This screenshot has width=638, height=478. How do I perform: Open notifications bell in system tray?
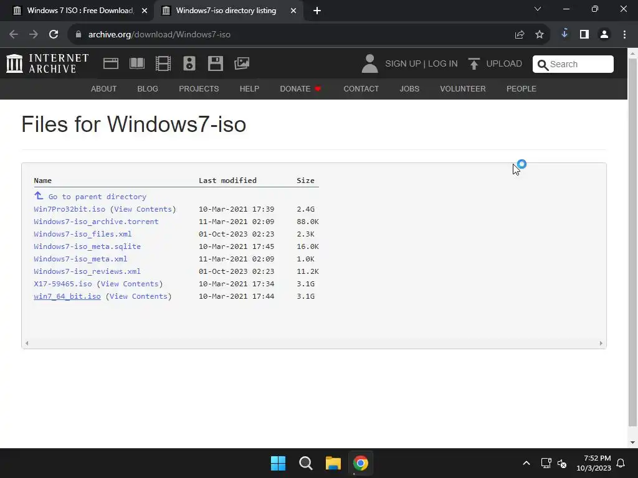pos(621,463)
